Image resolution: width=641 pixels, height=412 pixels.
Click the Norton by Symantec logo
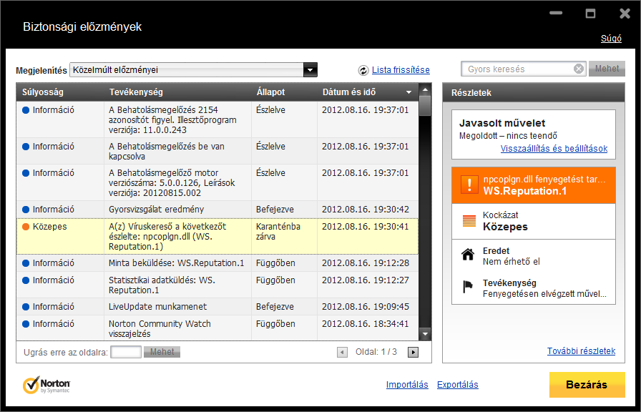point(47,385)
